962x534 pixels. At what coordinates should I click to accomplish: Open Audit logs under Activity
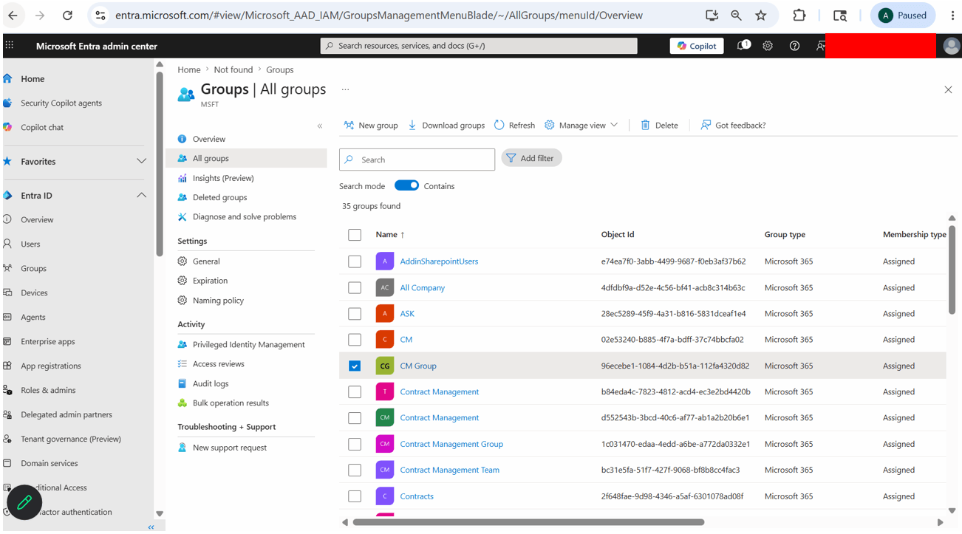click(x=211, y=383)
